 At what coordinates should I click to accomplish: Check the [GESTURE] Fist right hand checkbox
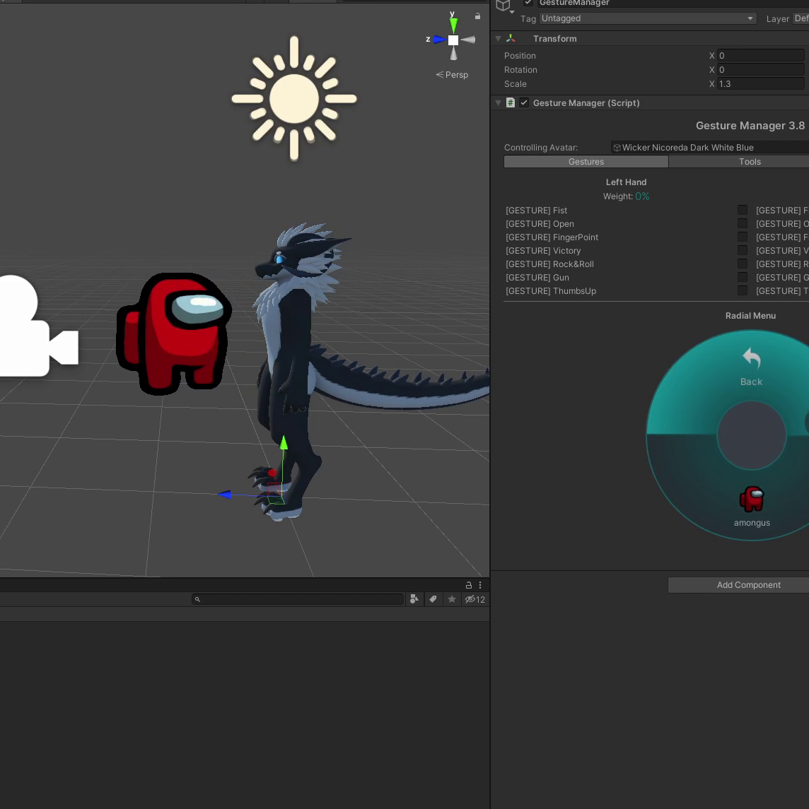click(743, 210)
